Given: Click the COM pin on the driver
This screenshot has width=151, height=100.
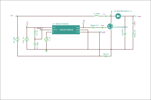Looking at the screenshot, I should click(78, 30).
